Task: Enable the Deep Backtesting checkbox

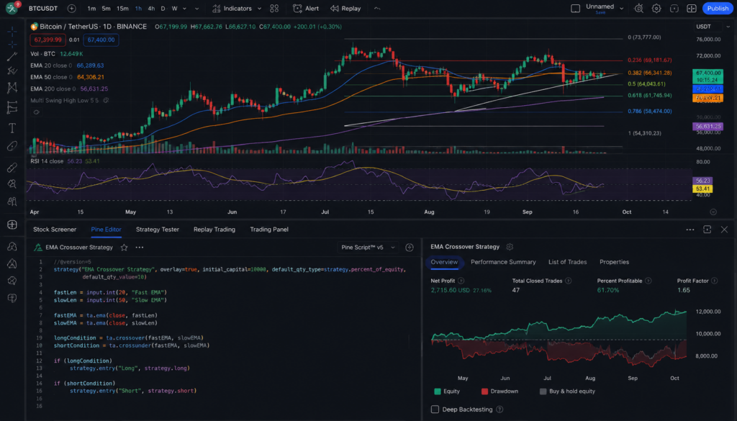Action: [435, 409]
